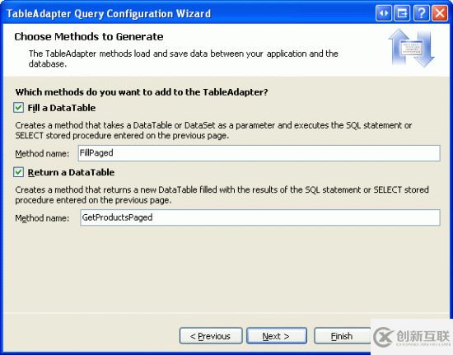Uncheck the Return a DataTable checkbox
The height and width of the screenshot is (355, 453).
point(18,172)
